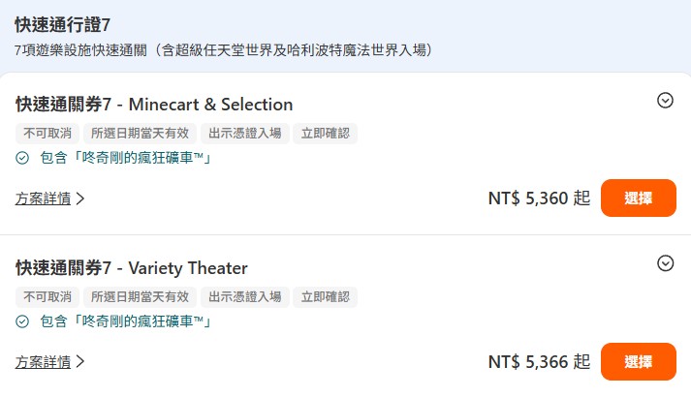Open 方案詳情 for Minecart & Selection
The image size is (691, 397).
44,198
